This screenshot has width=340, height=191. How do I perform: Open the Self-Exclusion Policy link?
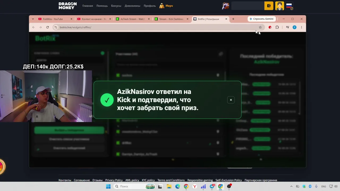click(229, 180)
